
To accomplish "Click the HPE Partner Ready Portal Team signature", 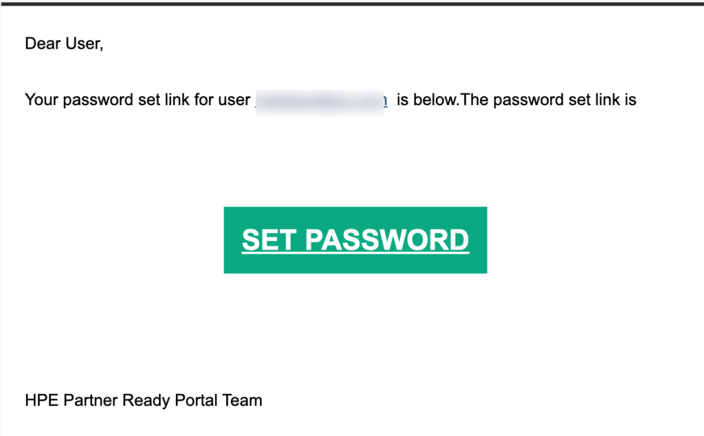I will pyautogui.click(x=143, y=400).
